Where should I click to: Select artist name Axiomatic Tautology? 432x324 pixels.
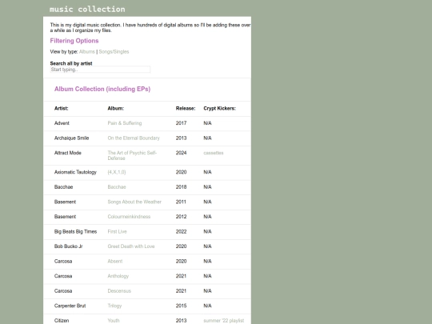(x=75, y=172)
